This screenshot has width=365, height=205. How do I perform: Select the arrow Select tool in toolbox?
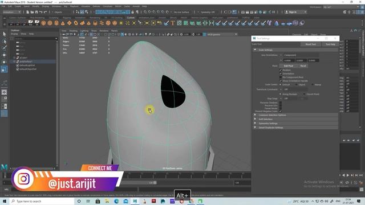(x=4, y=34)
